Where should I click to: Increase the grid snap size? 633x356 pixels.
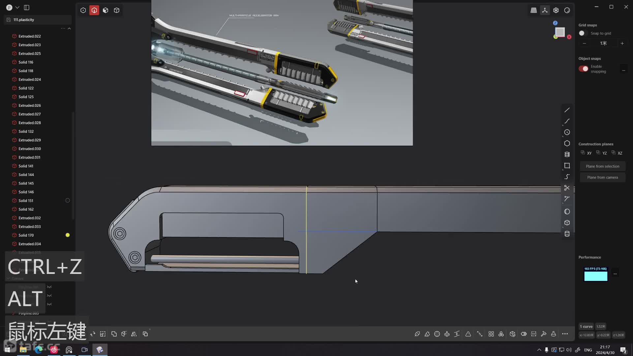coord(622,43)
